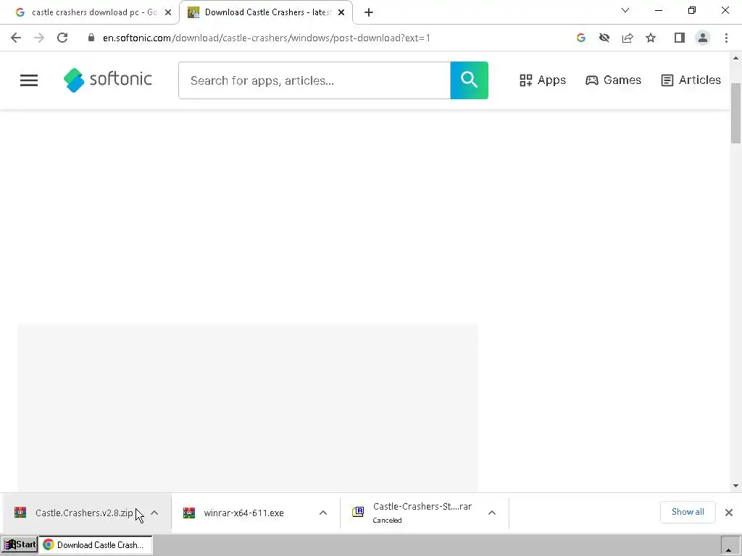
Task: Show hidden system tray icons
Action: [729, 549]
